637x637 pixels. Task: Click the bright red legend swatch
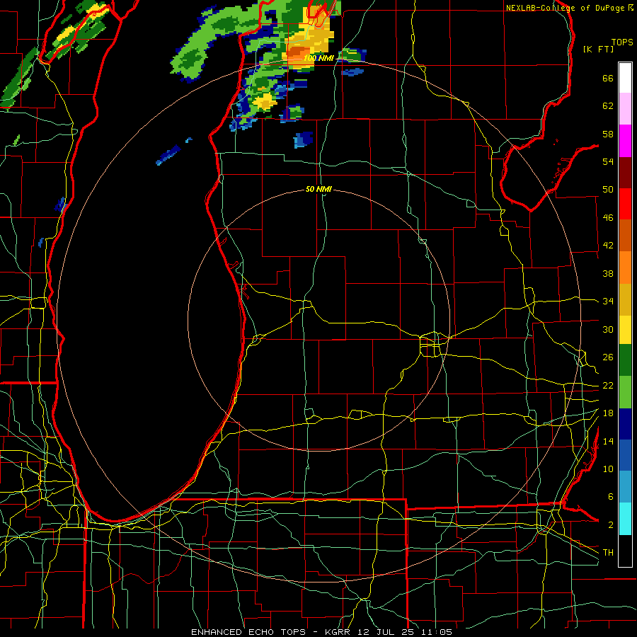[625, 204]
